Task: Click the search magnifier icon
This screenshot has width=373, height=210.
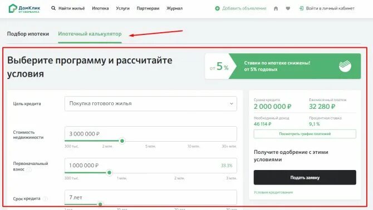Action: tap(53, 8)
